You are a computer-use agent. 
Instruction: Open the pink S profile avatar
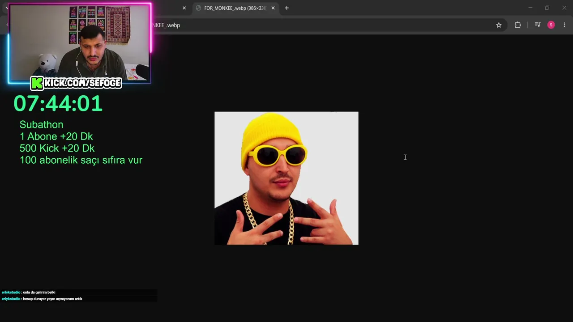(x=551, y=25)
